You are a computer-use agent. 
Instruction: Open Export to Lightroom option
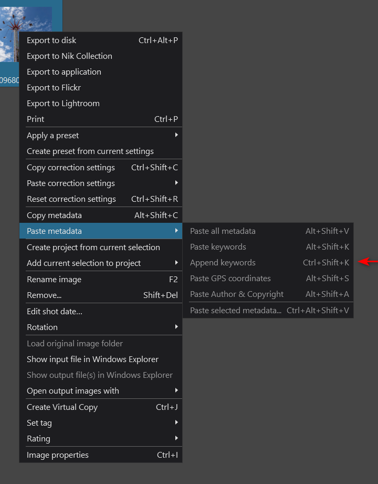point(101,104)
